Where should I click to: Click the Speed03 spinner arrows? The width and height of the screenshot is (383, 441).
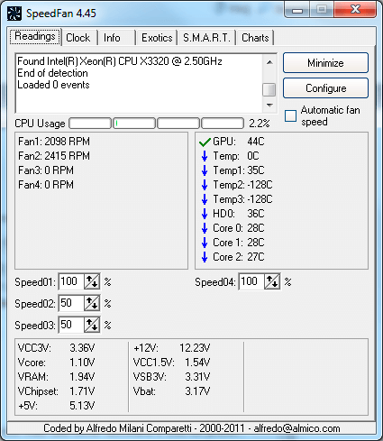tap(92, 325)
